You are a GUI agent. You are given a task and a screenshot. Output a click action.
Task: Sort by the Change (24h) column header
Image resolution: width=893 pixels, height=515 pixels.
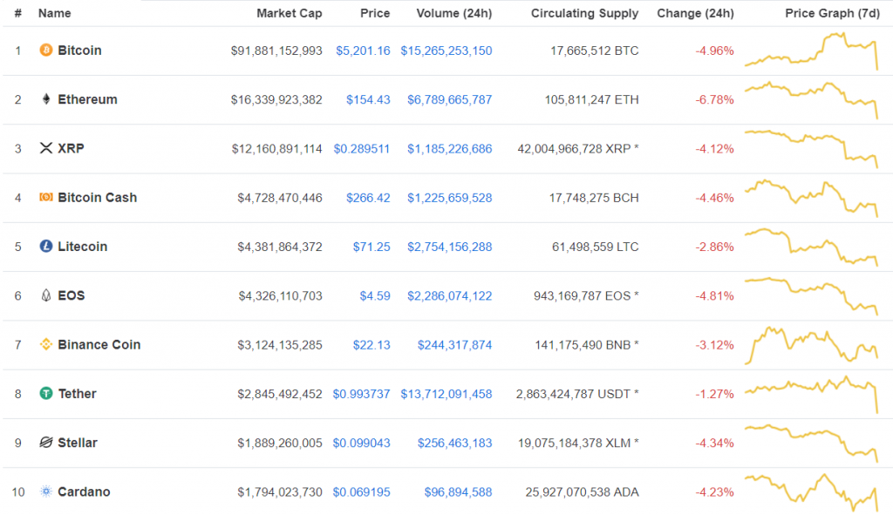695,13
